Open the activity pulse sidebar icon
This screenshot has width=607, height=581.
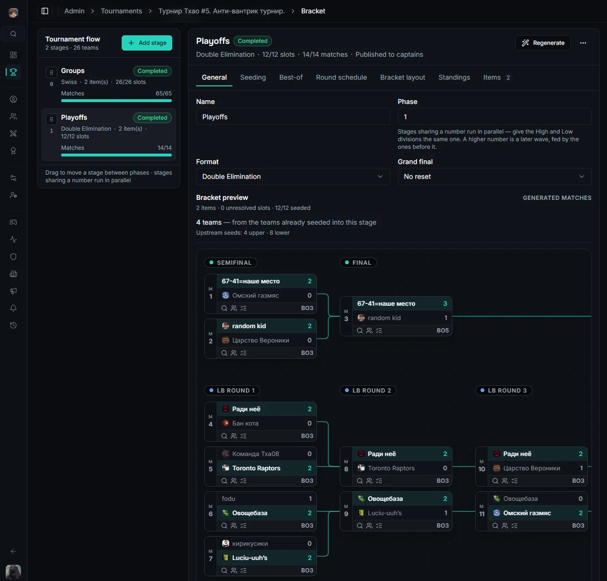click(13, 239)
